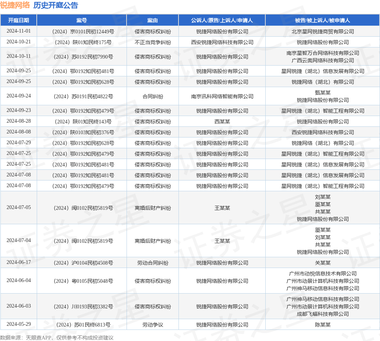Screen dimensions: 380x341
Task: Select plaintiff 南京讯科网络智能有限公司
Action: coord(222,97)
